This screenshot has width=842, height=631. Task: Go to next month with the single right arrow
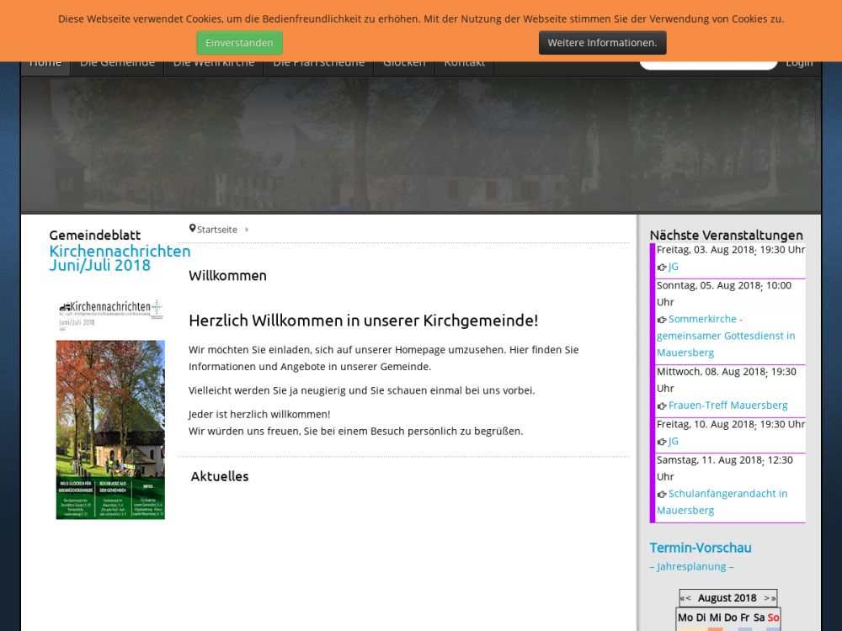point(766,598)
